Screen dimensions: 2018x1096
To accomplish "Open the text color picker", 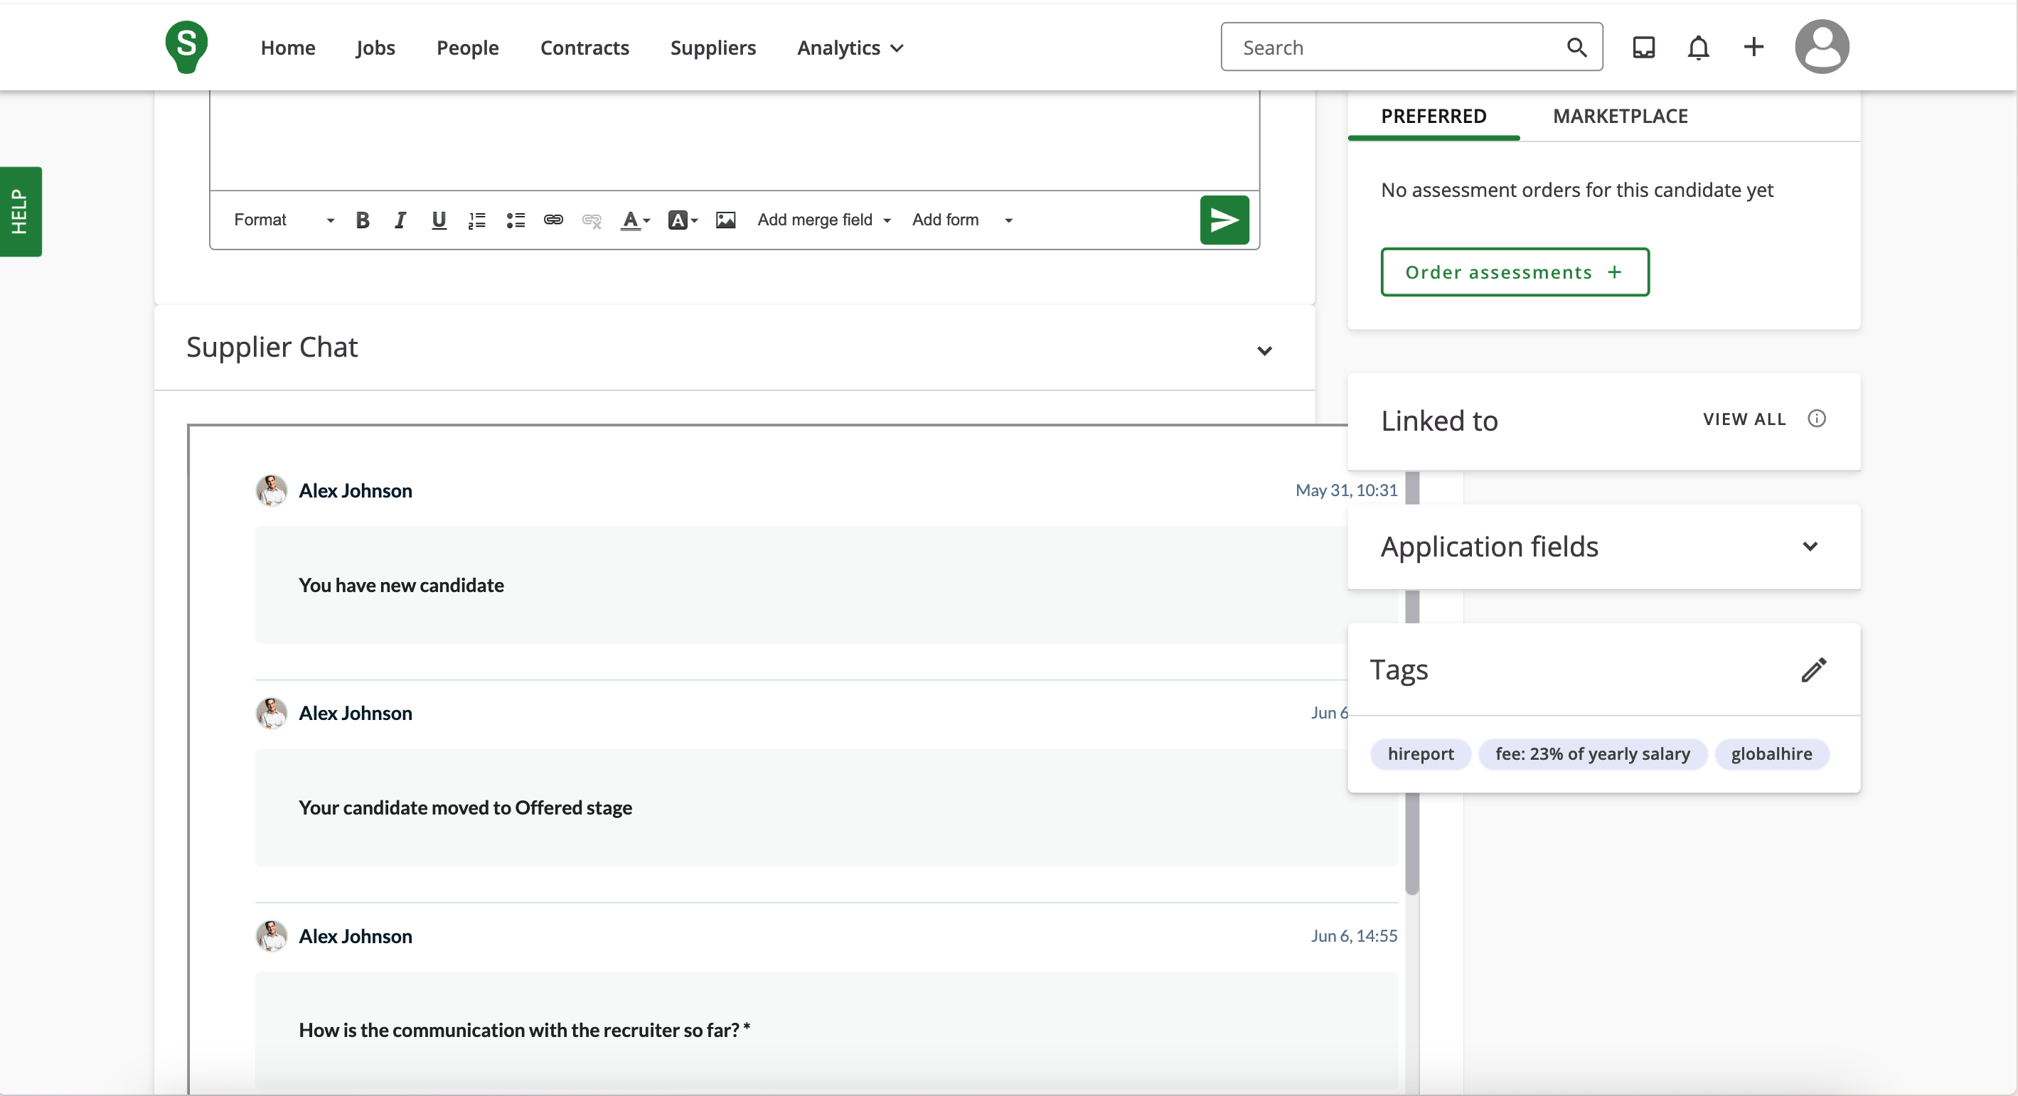I will coord(634,220).
